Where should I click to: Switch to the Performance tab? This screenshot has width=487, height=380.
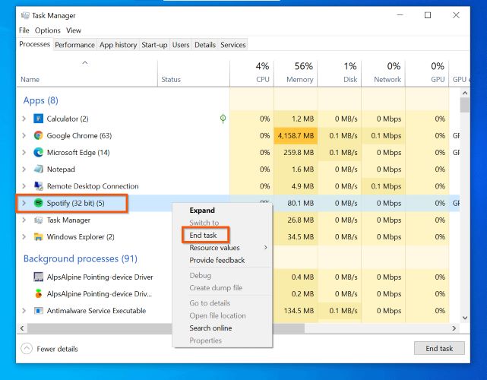coord(75,45)
